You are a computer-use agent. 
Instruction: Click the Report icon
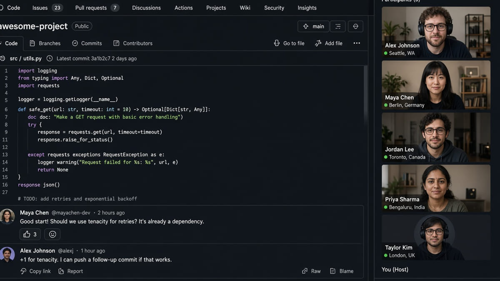[61, 271]
